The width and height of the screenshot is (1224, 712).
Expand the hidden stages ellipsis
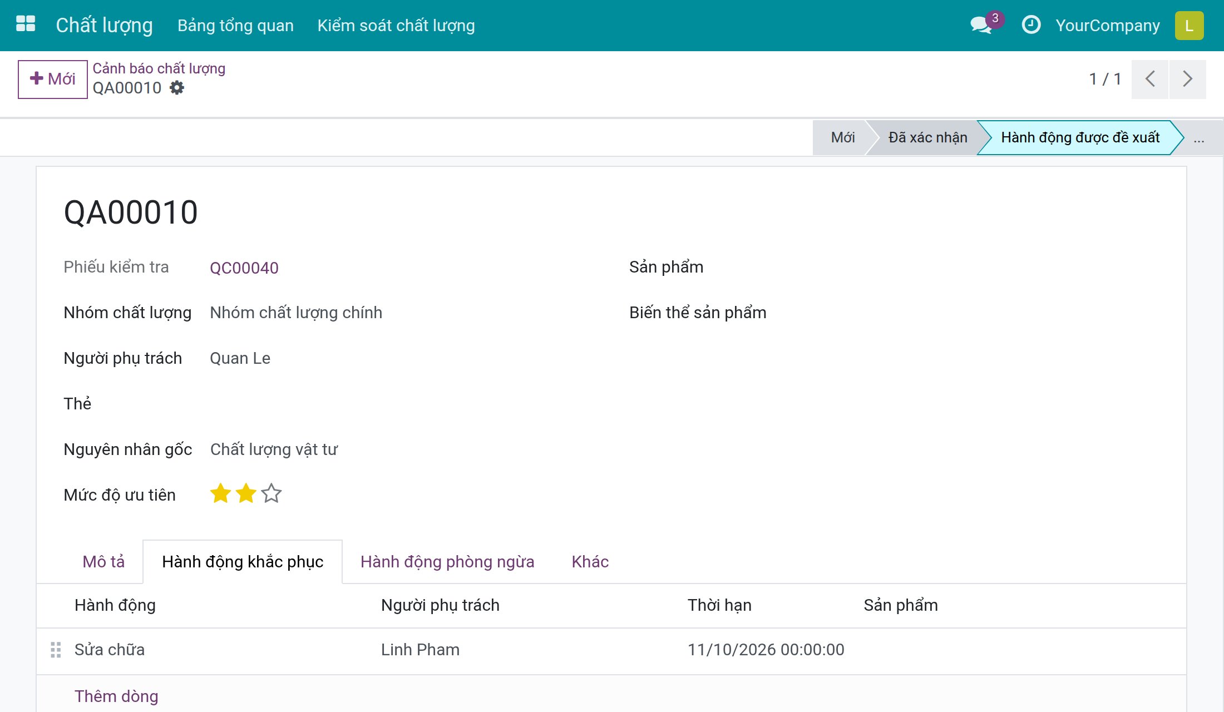coord(1199,138)
